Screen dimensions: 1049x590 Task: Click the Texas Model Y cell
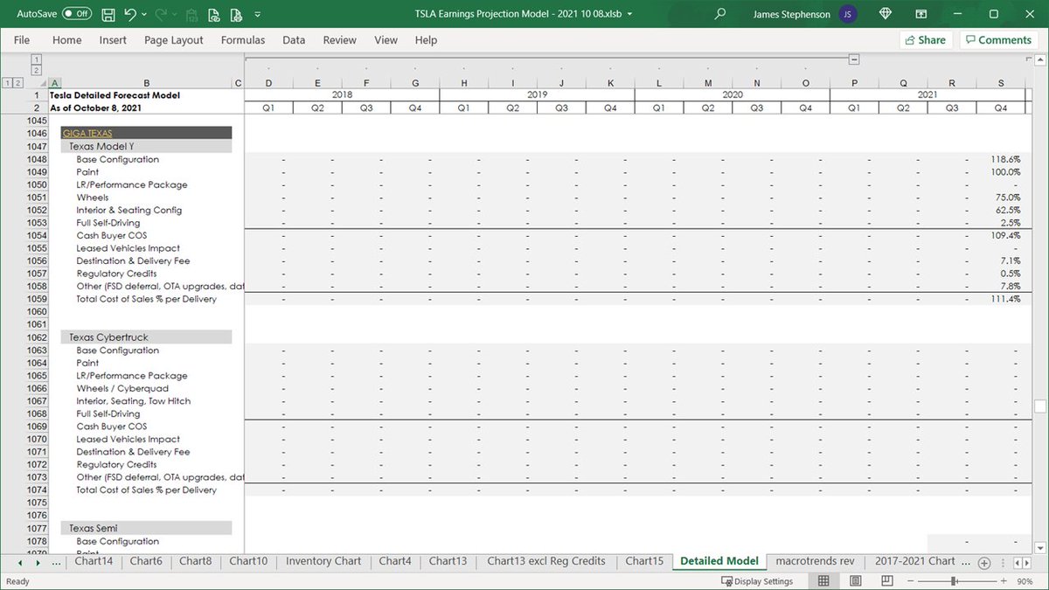pos(147,147)
